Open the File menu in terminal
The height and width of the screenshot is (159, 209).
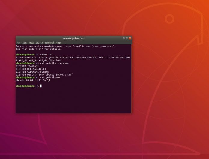[18, 43]
